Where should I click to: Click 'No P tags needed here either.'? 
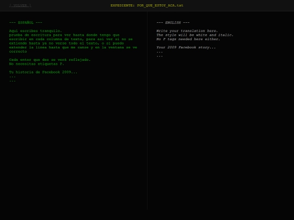188,39
